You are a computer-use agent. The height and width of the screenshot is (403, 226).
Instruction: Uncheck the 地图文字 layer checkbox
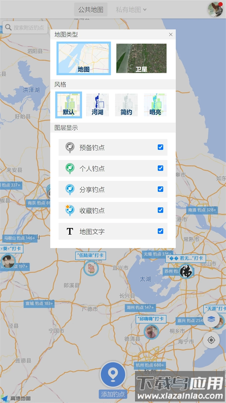160,231
